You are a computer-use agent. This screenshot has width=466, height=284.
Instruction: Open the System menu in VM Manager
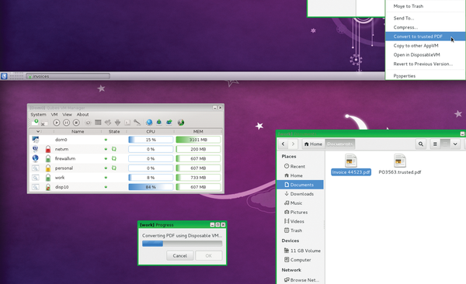tap(38, 114)
